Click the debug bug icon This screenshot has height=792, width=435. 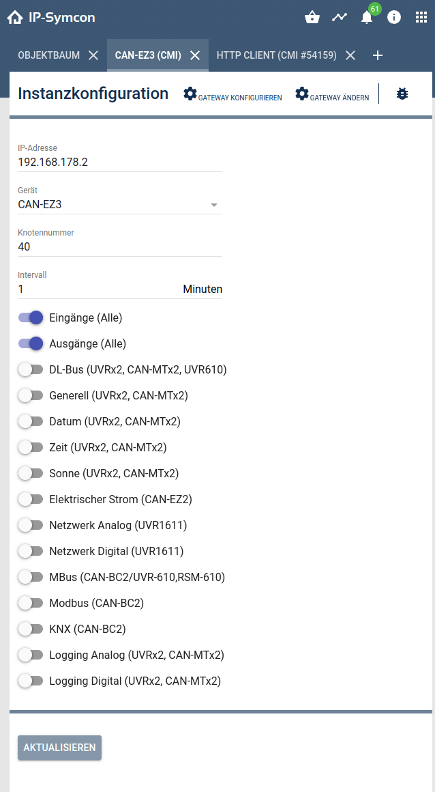click(402, 94)
